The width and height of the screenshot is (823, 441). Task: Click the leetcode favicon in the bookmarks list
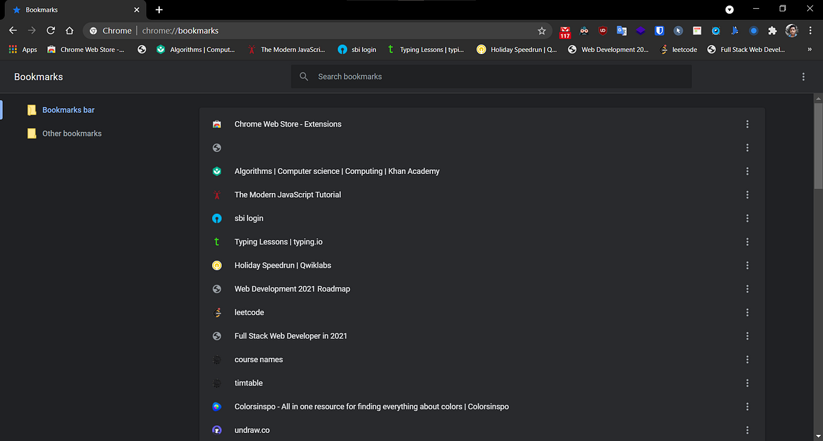(217, 312)
